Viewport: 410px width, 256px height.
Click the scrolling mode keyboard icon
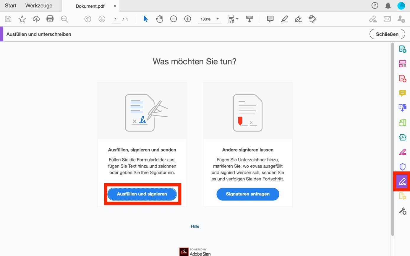click(x=249, y=19)
